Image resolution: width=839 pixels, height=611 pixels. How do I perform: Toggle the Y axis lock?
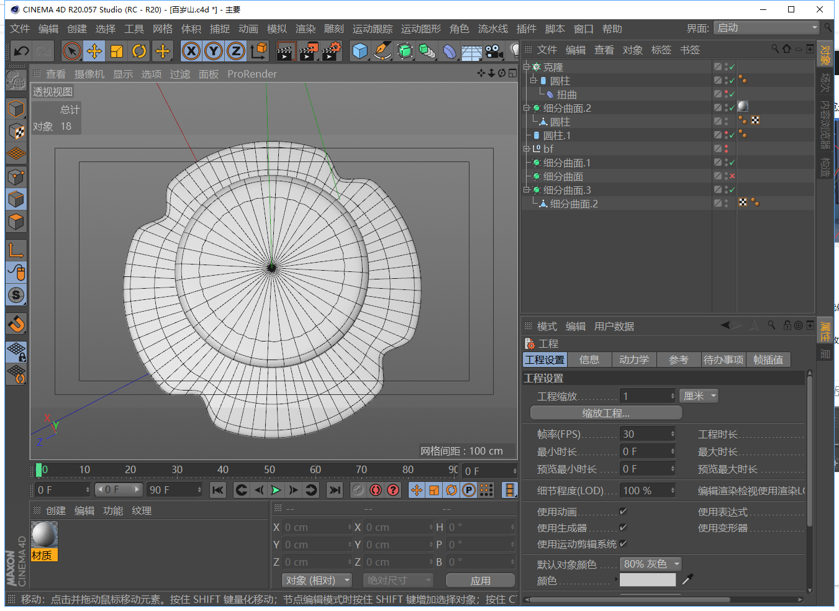tap(214, 51)
